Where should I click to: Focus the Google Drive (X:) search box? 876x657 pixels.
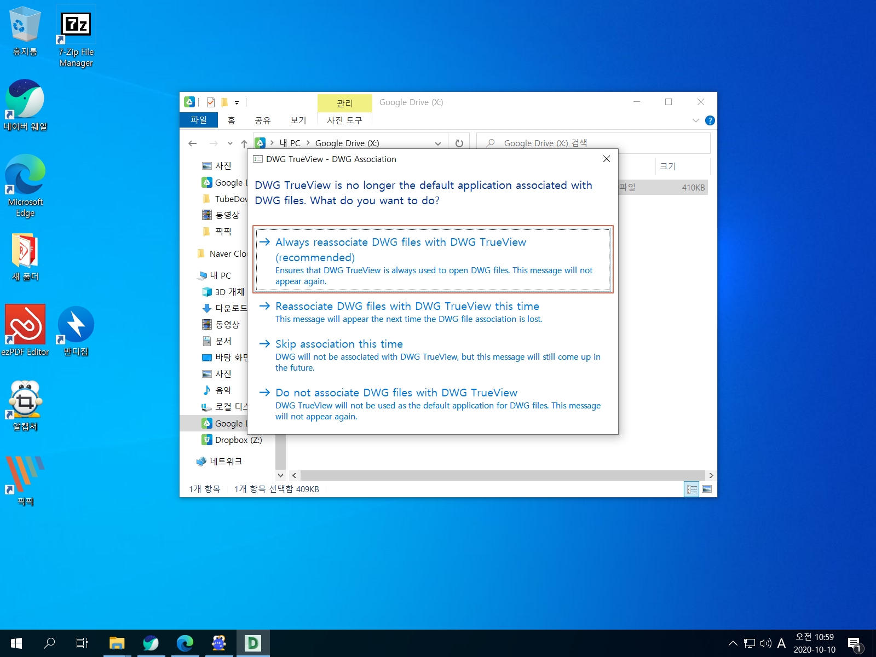(x=593, y=143)
